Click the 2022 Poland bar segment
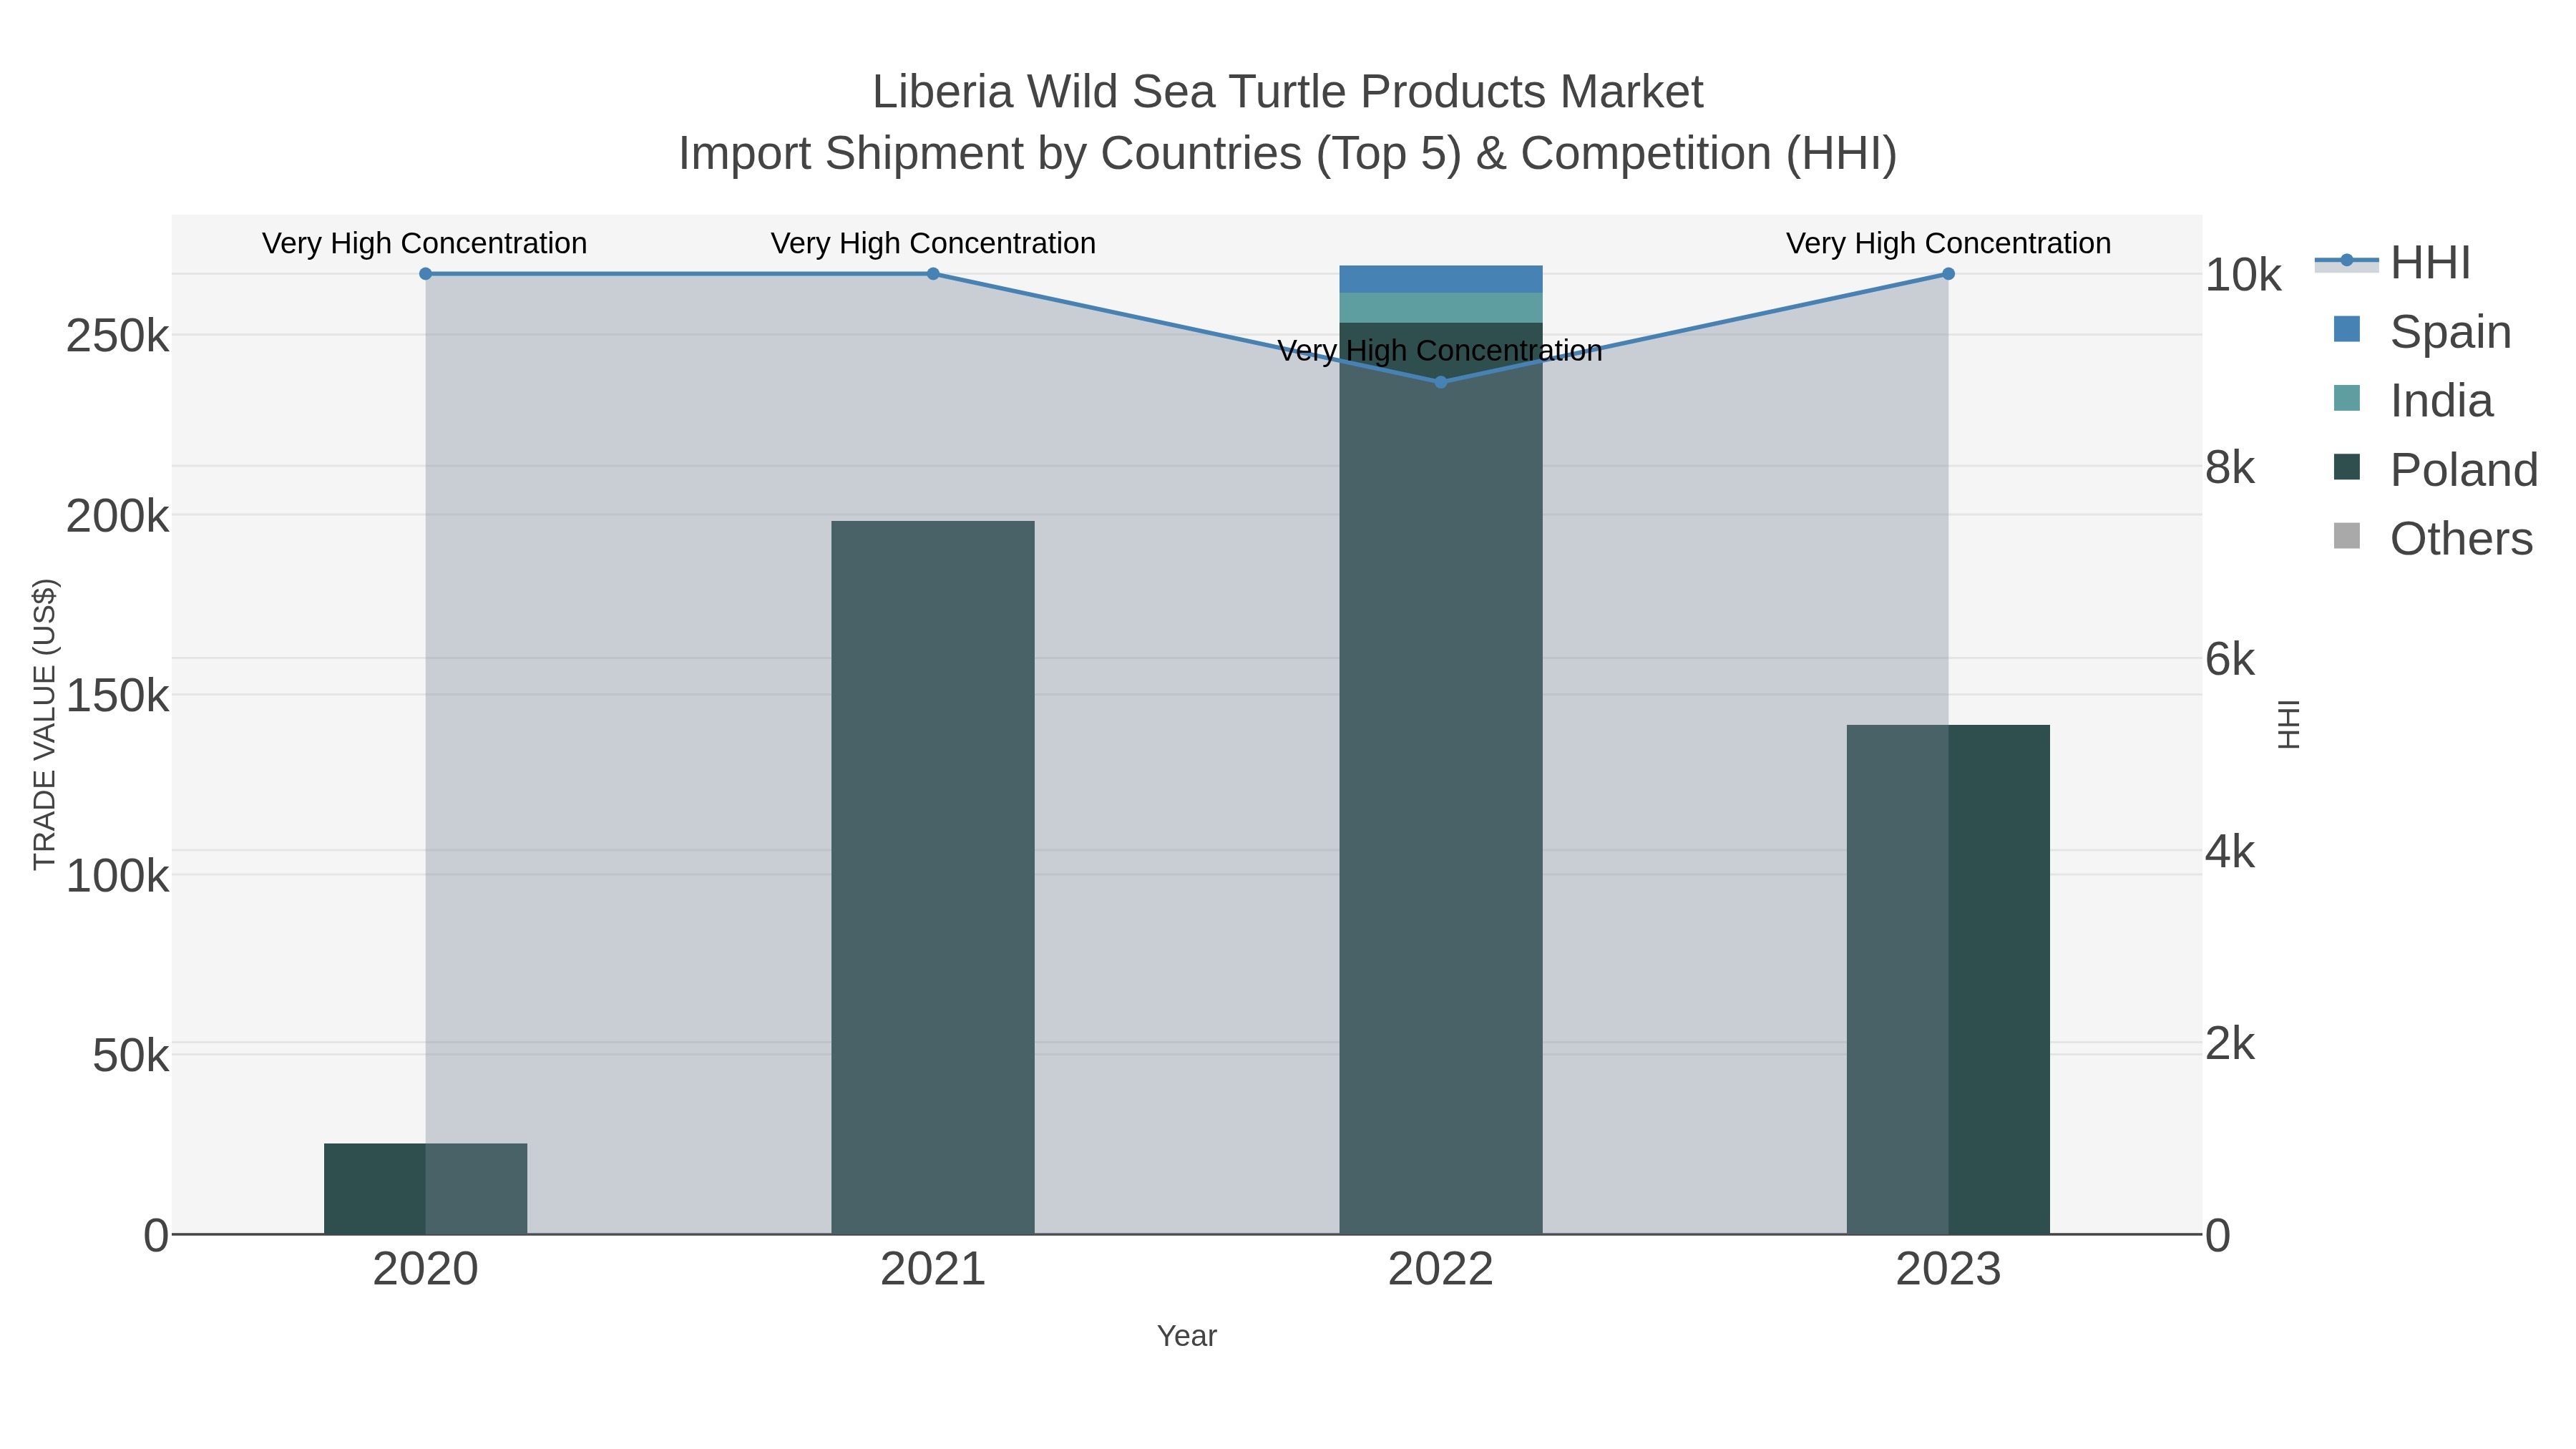 click(x=1441, y=779)
